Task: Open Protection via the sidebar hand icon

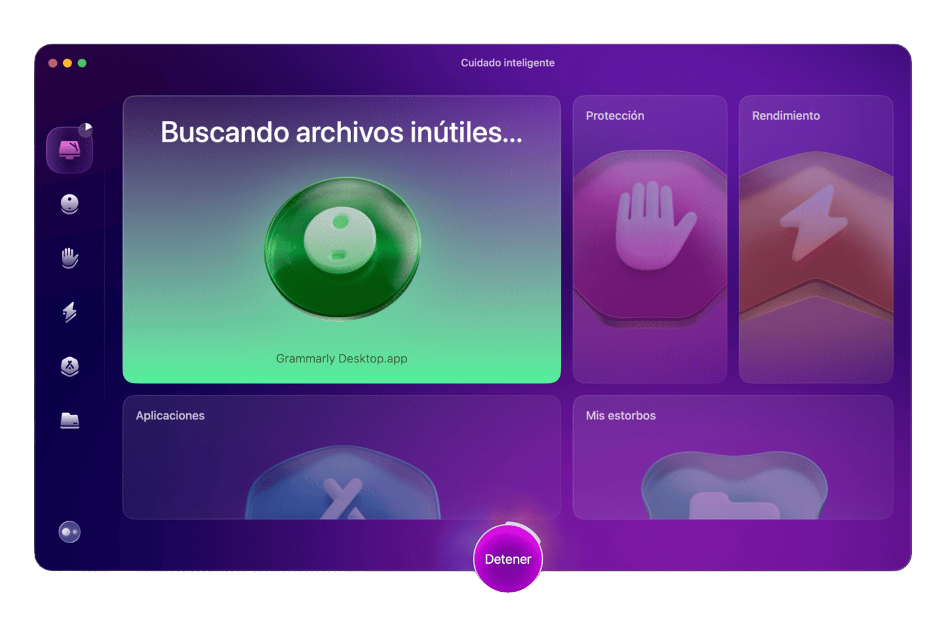Action: (x=70, y=258)
